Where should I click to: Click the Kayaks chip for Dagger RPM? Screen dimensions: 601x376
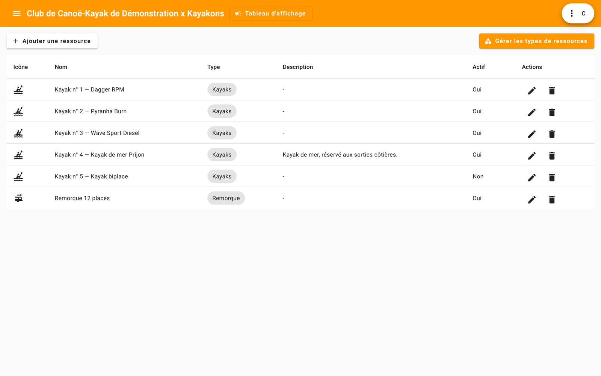coord(222,89)
